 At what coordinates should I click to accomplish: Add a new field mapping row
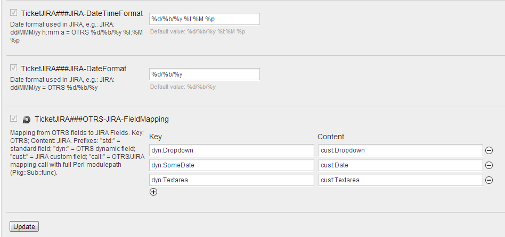[x=153, y=192]
